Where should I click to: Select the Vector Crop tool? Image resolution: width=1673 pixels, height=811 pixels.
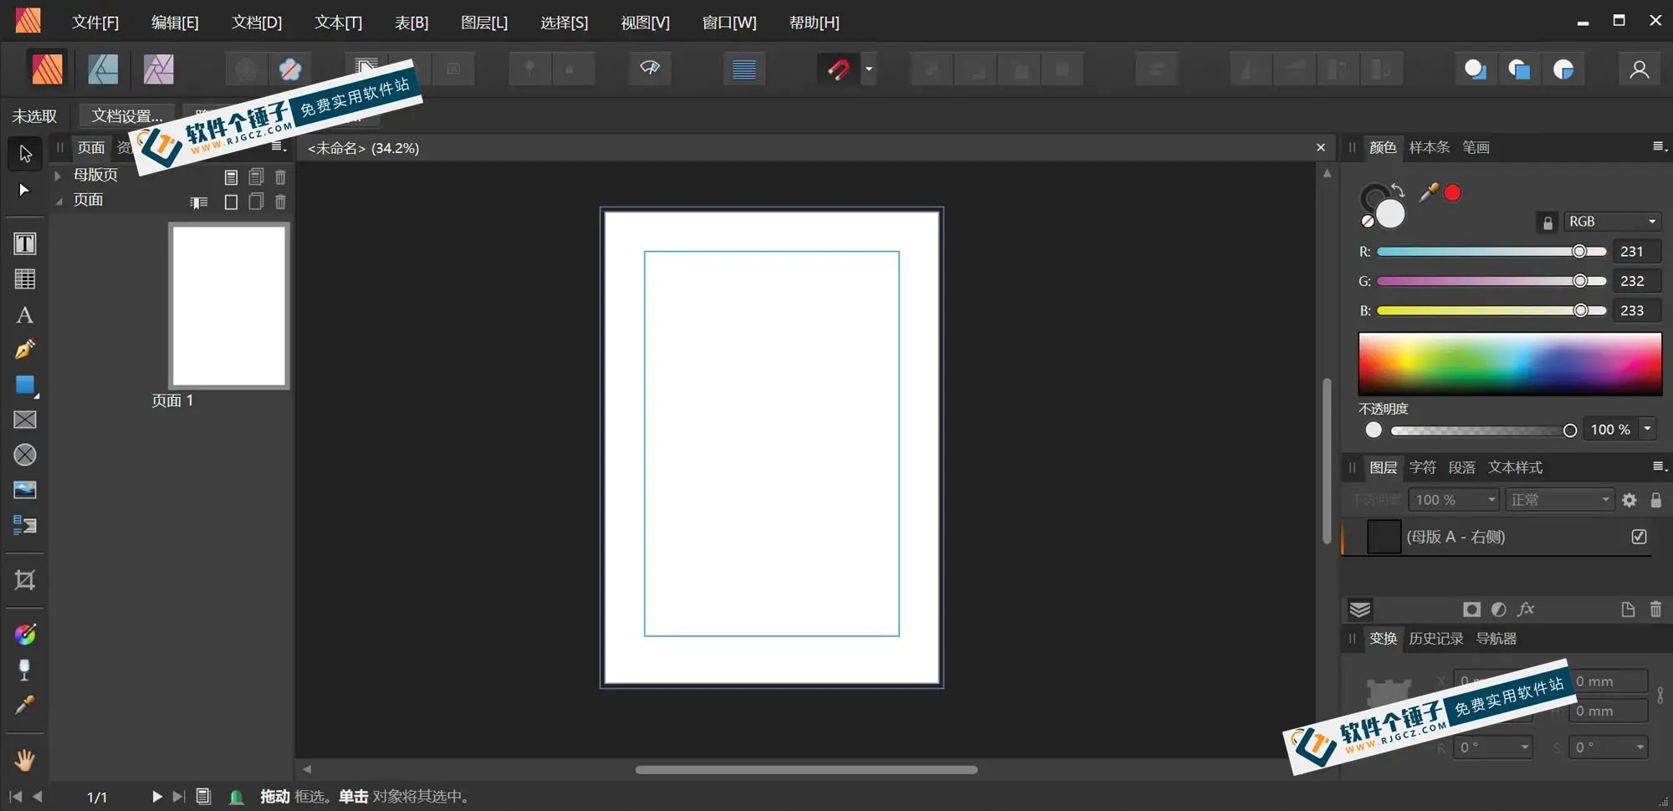pos(24,580)
